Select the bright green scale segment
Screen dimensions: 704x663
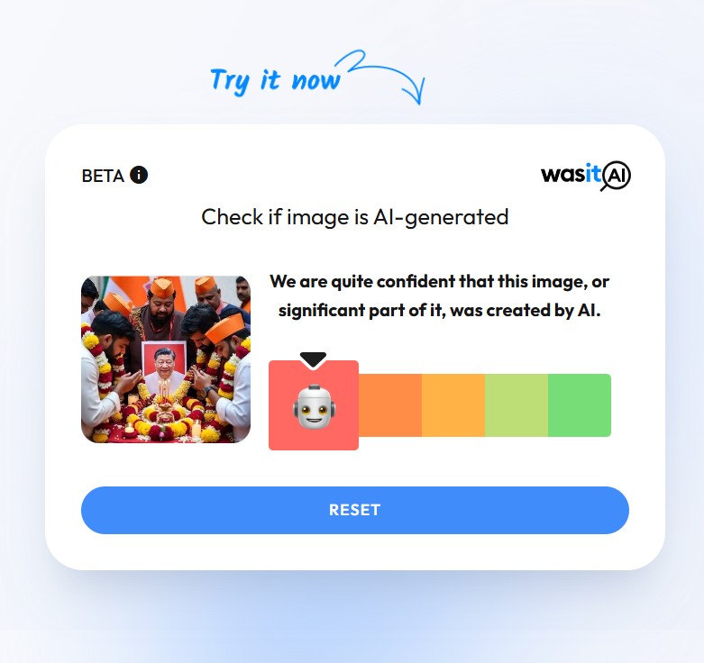(x=580, y=405)
